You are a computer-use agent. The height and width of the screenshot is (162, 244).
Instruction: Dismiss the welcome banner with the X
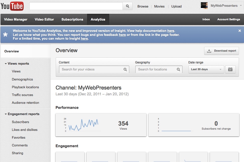coord(239,31)
